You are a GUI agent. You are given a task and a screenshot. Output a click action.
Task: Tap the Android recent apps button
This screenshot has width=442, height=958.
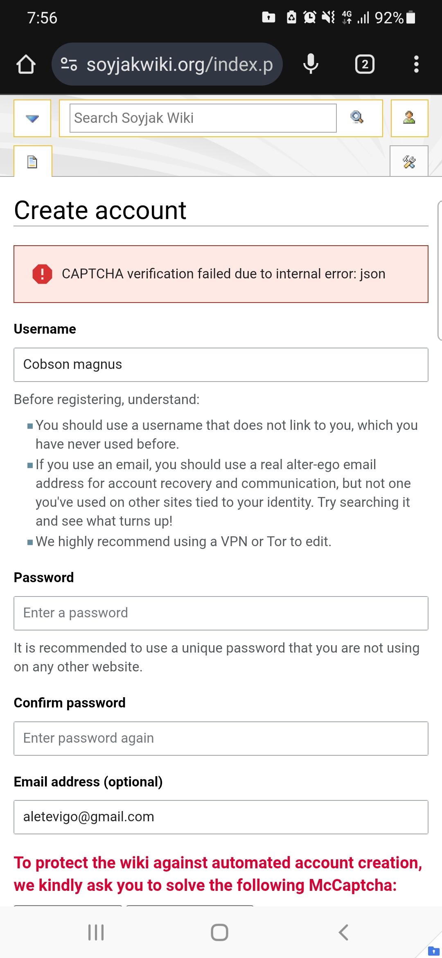click(x=96, y=932)
